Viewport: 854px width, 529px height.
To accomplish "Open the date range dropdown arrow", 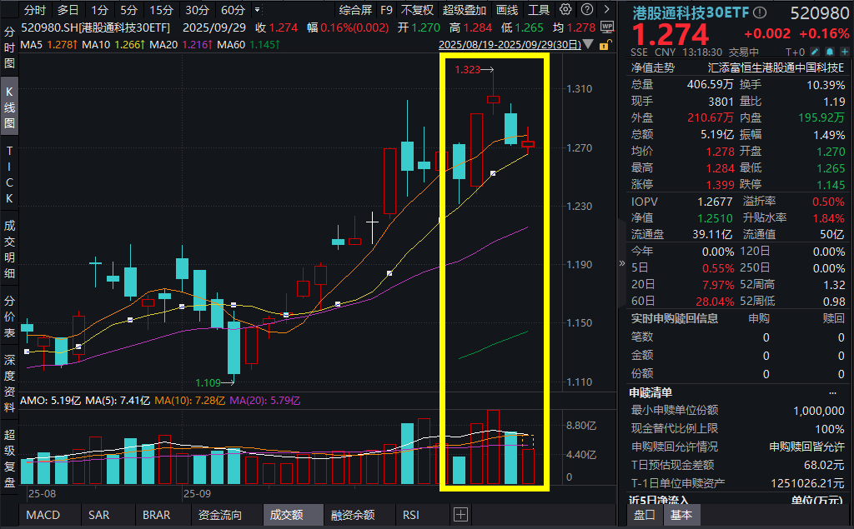I will point(586,45).
